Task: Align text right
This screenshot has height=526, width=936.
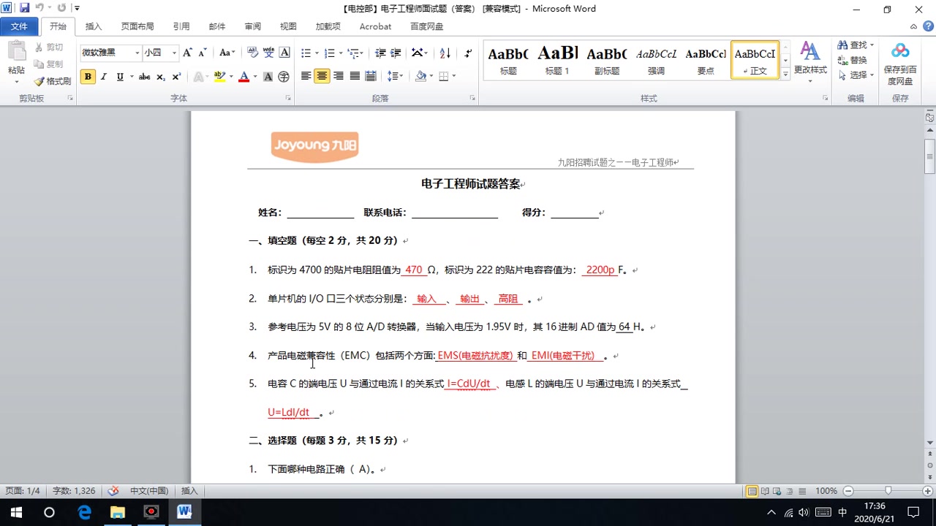Action: pyautogui.click(x=338, y=76)
